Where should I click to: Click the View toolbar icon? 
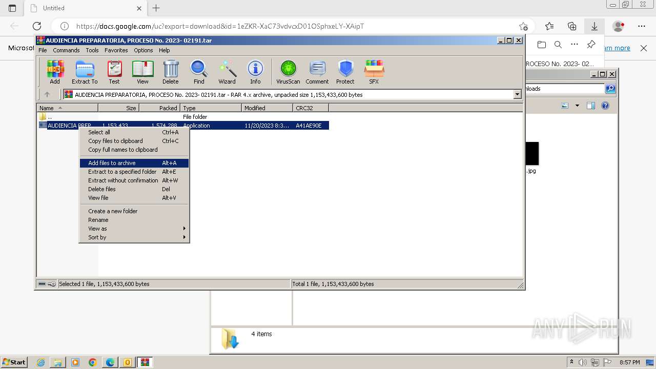[142, 72]
